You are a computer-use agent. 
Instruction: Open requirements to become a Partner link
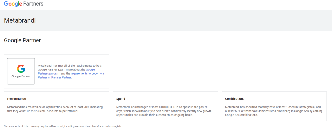point(71,76)
